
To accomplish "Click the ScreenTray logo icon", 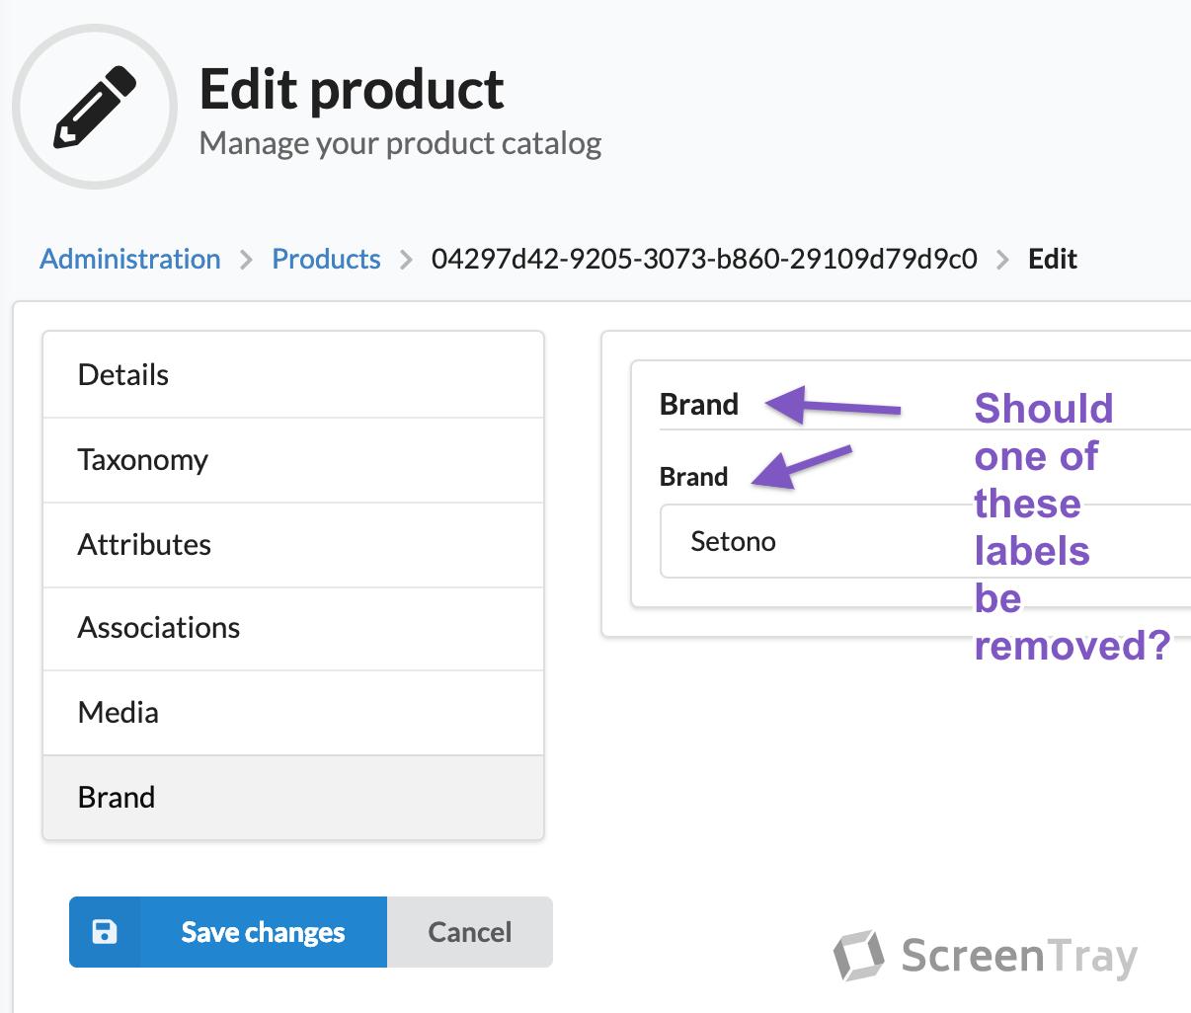I will [858, 956].
